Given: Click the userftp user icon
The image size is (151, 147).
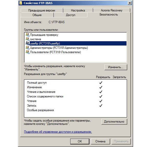Looking at the screenshot, I should click(x=28, y=43).
